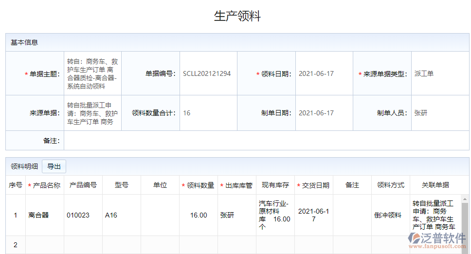
Task: Click 领料数量合计 value 16
Action: 186,113
